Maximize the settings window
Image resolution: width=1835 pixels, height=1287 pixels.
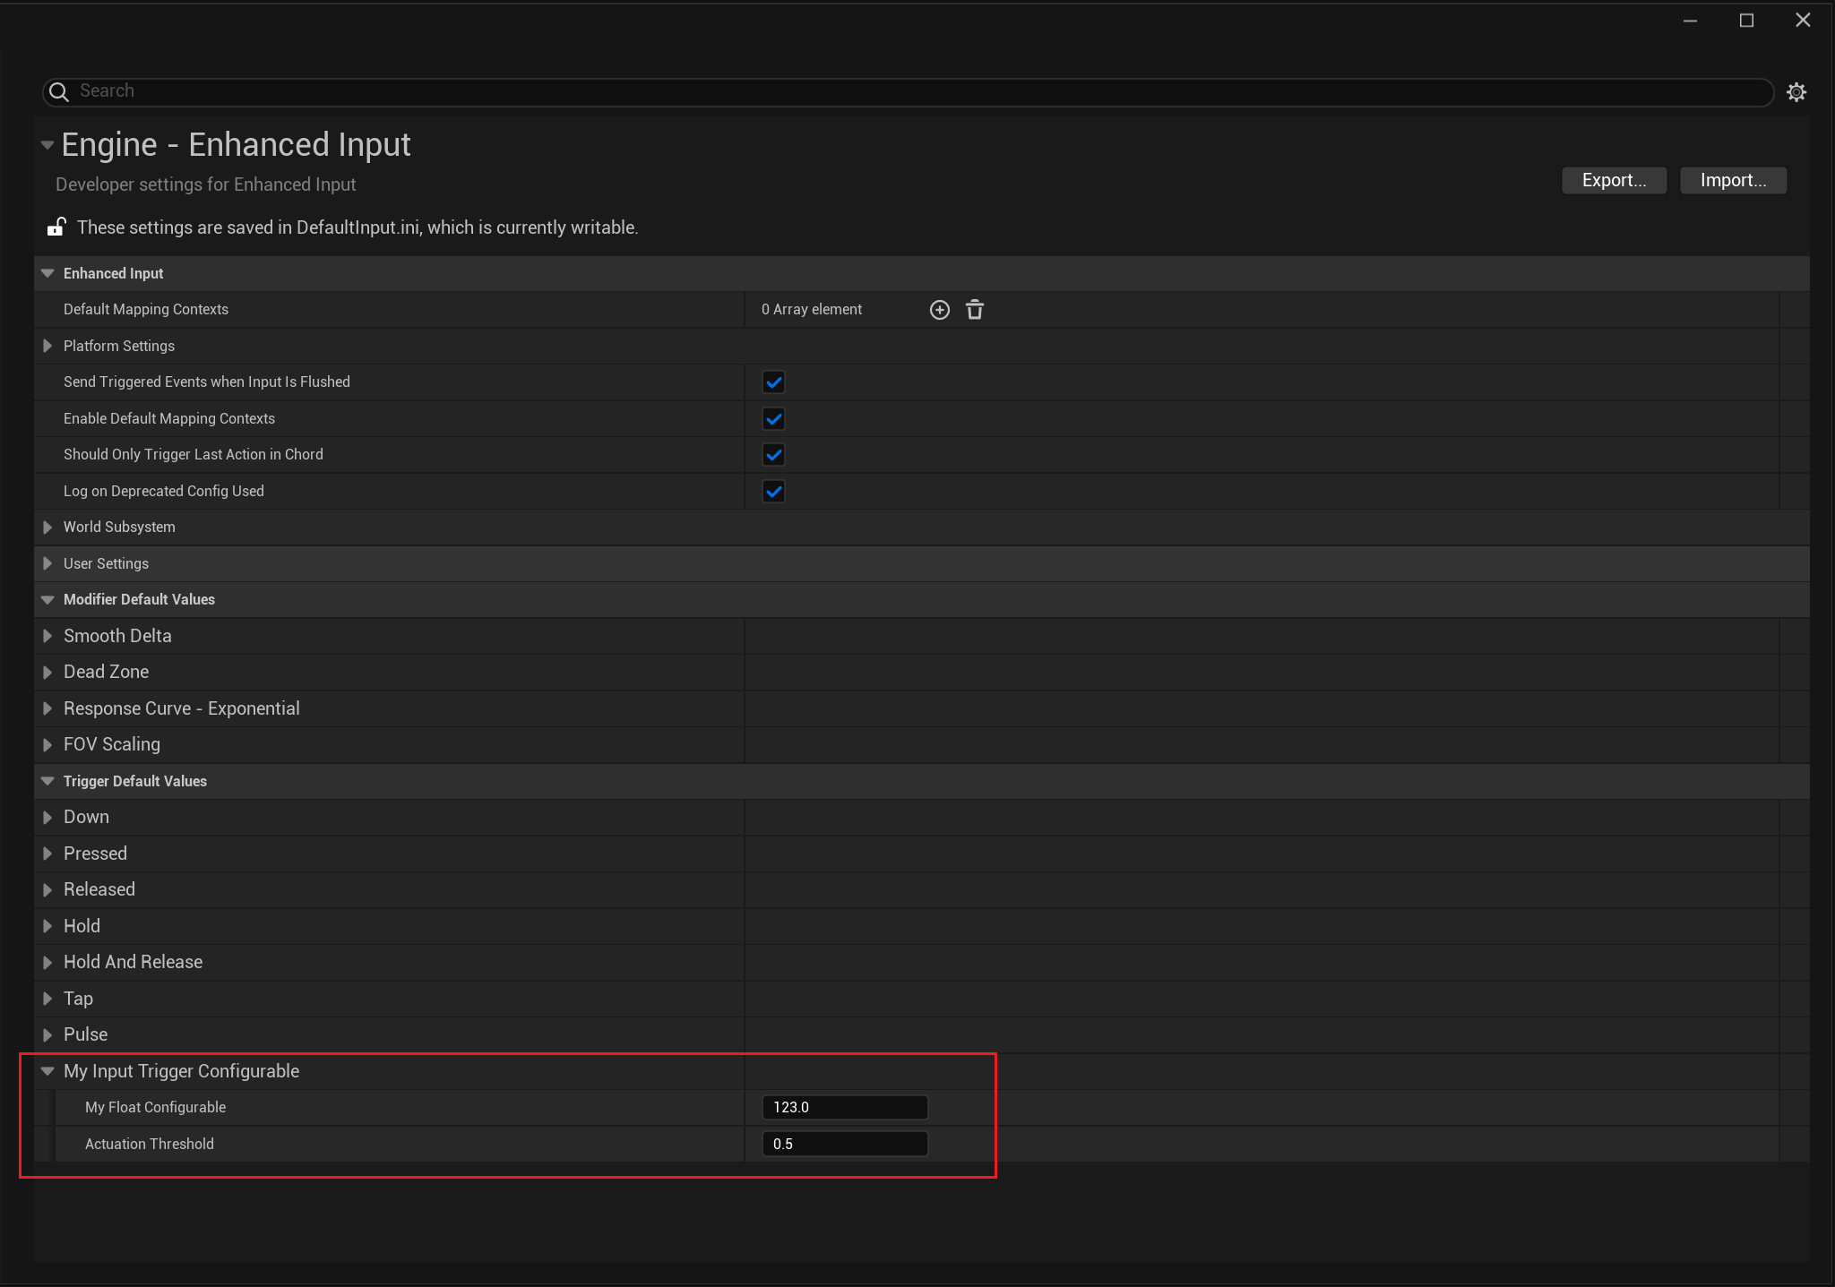pyautogui.click(x=1746, y=20)
